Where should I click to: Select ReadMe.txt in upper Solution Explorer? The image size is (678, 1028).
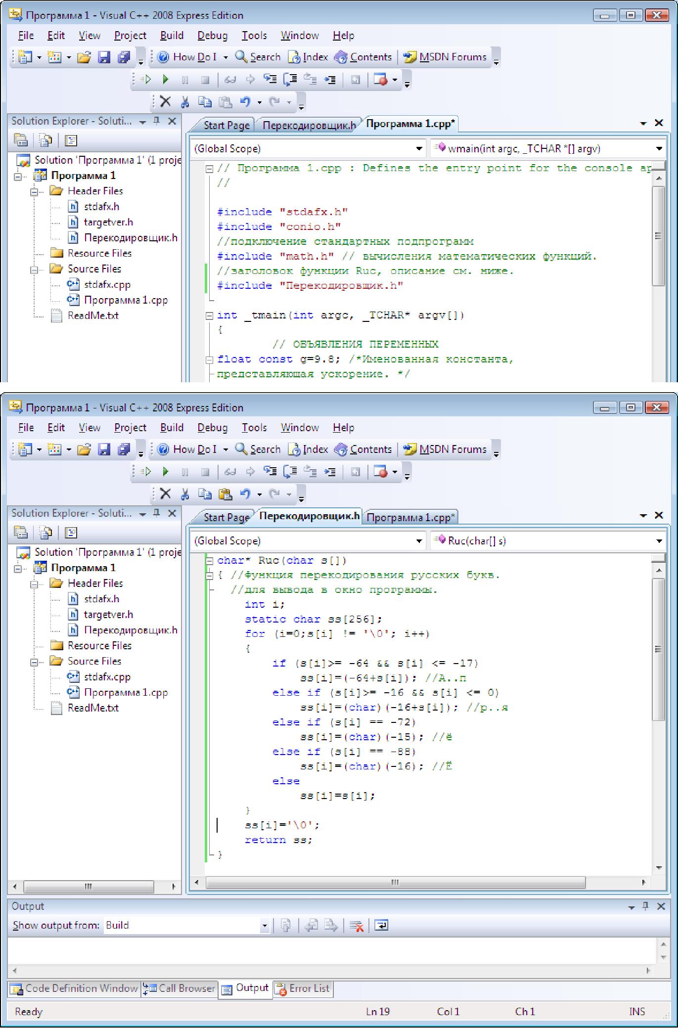pyautogui.click(x=93, y=315)
